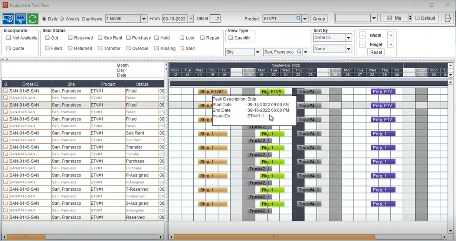Check the Not Available checkbox

tap(9, 38)
